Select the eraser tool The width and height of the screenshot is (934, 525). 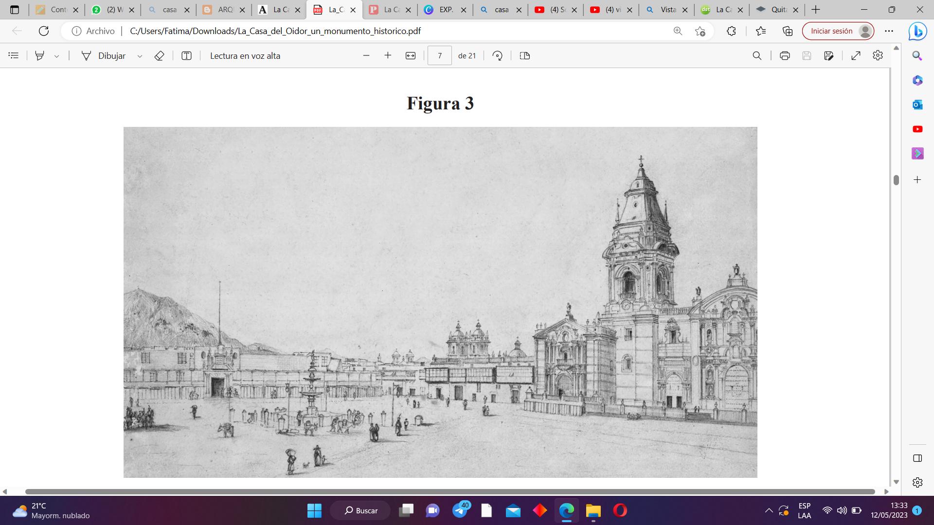tap(159, 56)
